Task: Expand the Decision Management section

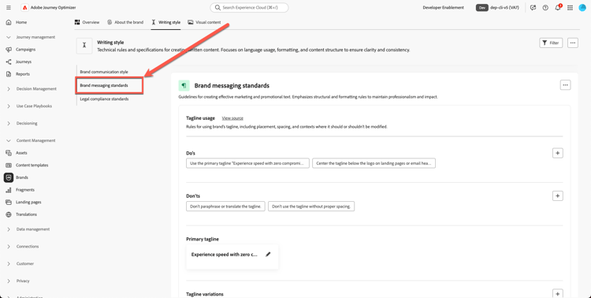Action: tap(9, 89)
